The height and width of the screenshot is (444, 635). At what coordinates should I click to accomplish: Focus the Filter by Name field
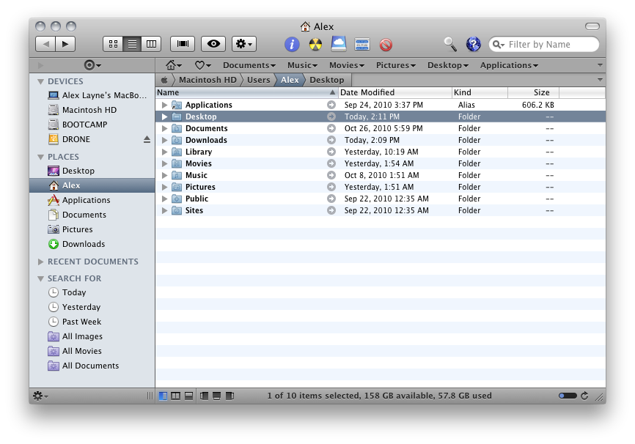pyautogui.click(x=544, y=45)
